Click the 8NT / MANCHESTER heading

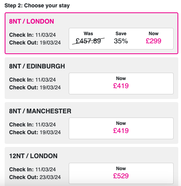click(40, 111)
